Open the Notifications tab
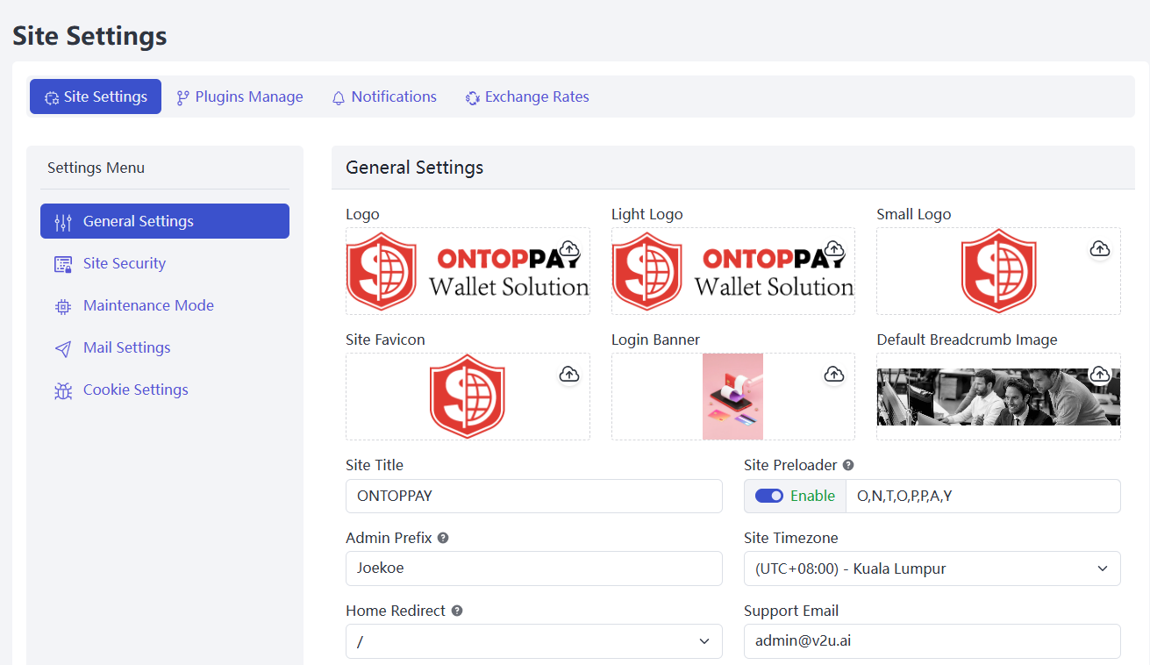Viewport: 1150px width, 665px height. pyautogui.click(x=384, y=97)
